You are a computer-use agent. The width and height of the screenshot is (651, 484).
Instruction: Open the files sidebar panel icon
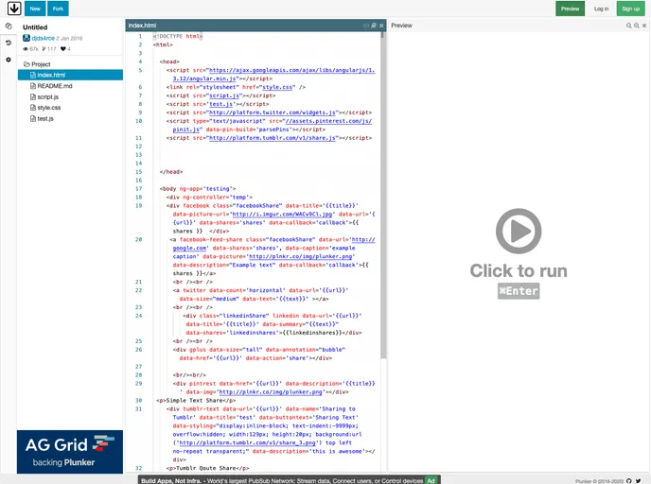9,26
